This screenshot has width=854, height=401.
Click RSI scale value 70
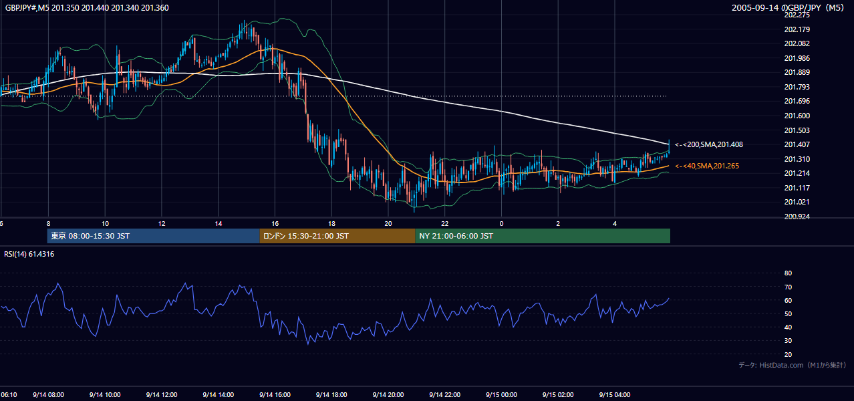788,287
